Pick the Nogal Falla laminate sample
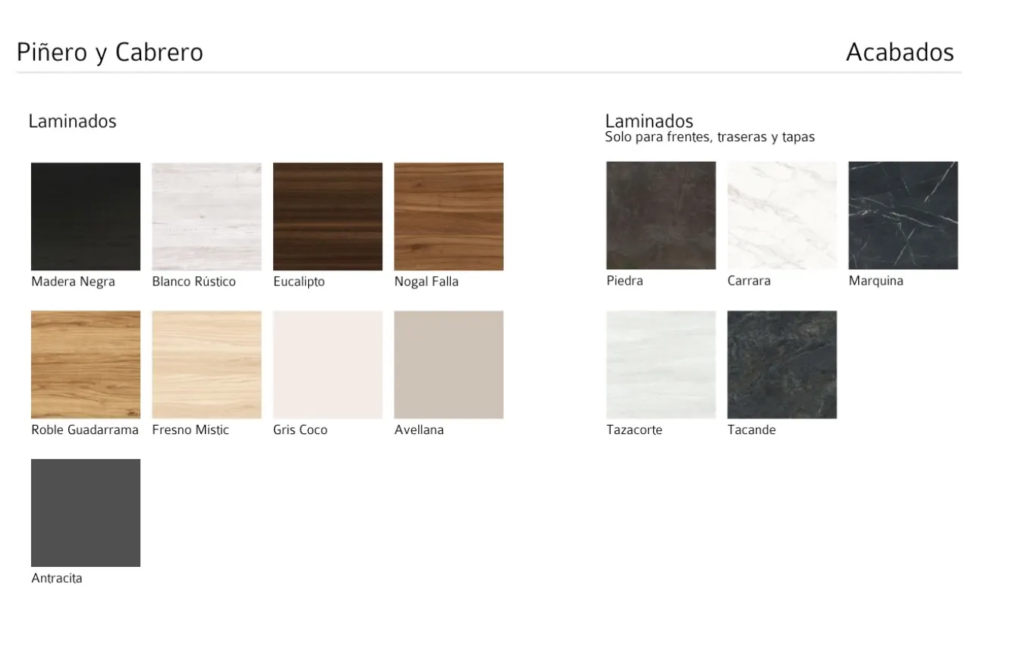Image resolution: width=1032 pixels, height=664 pixels. click(448, 216)
